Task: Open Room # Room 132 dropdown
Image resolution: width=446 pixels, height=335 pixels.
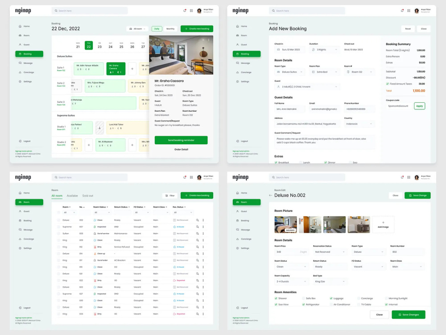Action: (359, 72)
